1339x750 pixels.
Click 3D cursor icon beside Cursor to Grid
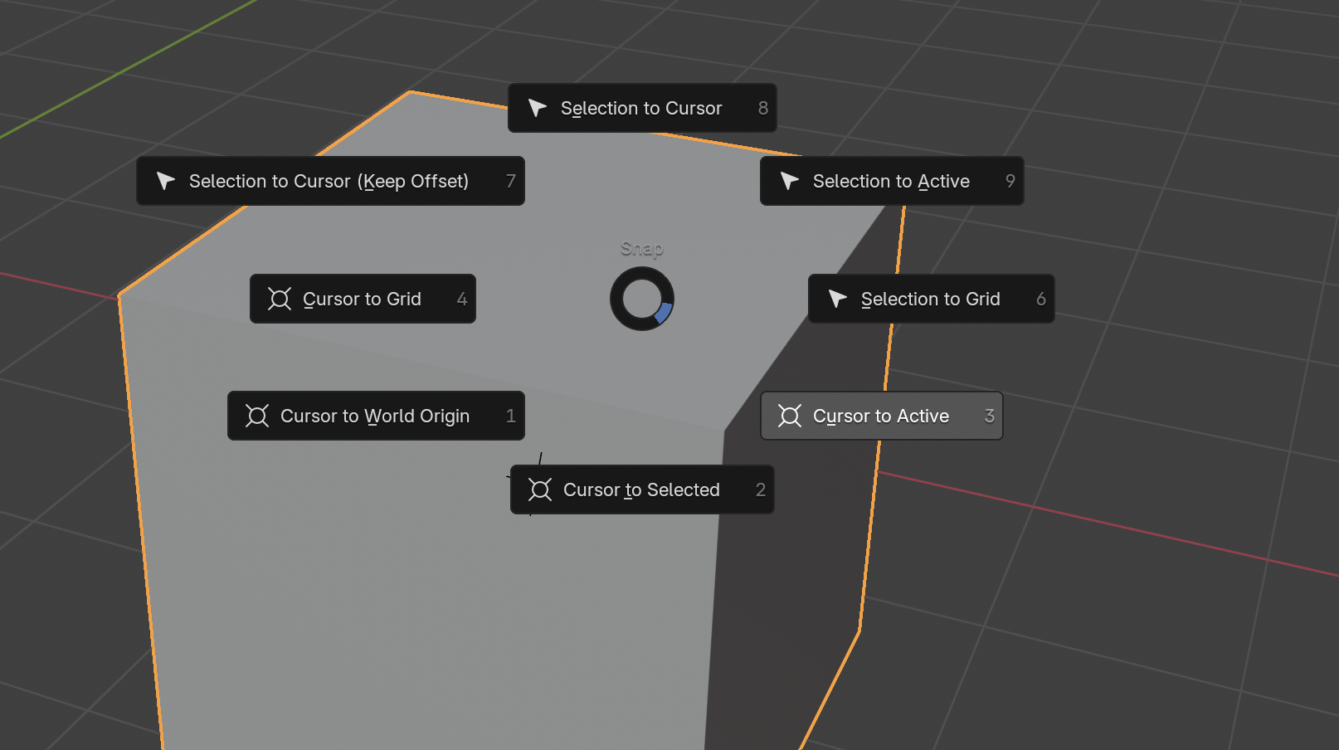point(280,299)
